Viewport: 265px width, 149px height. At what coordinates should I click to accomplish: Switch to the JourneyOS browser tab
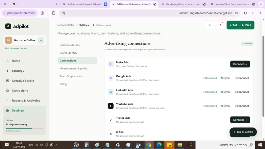tap(233, 4)
